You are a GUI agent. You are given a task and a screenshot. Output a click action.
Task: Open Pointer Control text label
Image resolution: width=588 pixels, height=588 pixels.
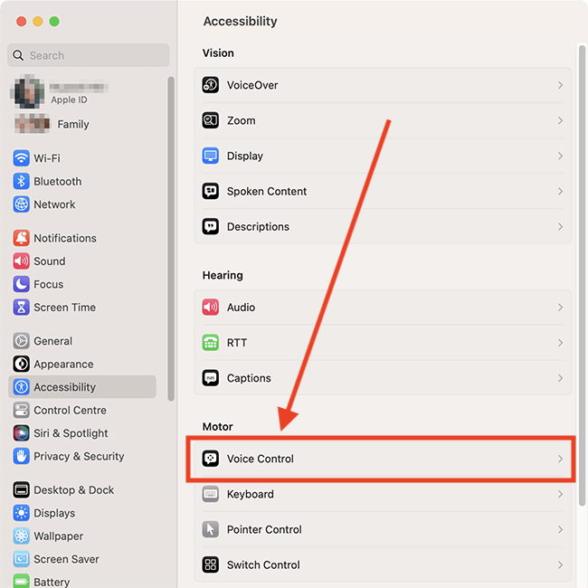[264, 529]
